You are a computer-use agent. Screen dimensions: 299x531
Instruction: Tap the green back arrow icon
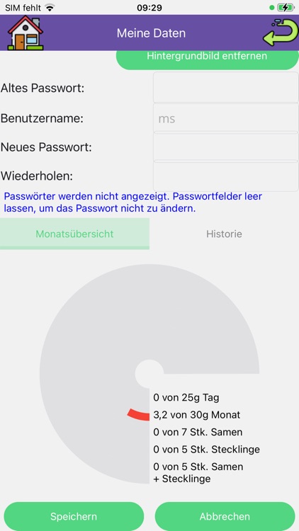[280, 33]
